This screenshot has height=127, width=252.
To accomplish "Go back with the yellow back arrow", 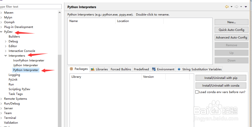I will 227,7.
